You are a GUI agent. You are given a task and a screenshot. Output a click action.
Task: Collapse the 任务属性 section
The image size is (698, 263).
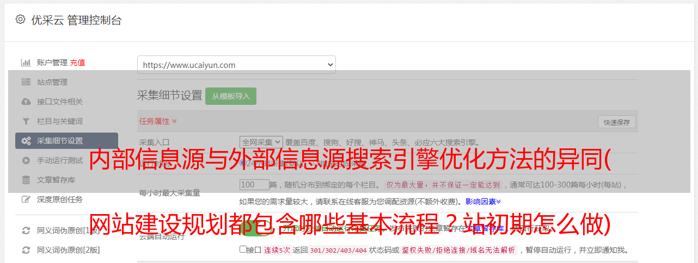(158, 121)
